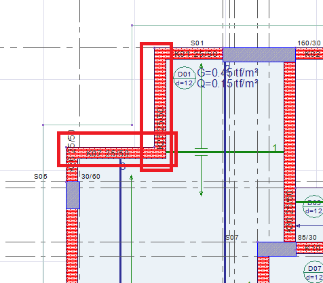Select the gray S07 column
The height and width of the screenshot is (283, 323).
pos(277,249)
